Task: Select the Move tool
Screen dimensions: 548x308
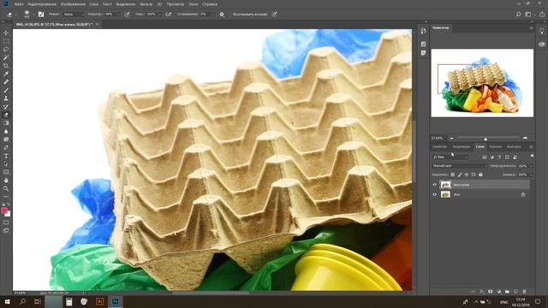Action: point(6,33)
